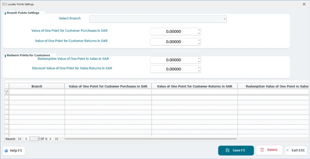Sort by Customer Purchases column header
This screenshot has width=310, height=159.
click(108, 86)
